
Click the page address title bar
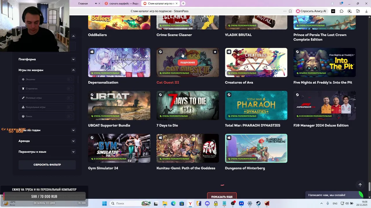point(159,11)
